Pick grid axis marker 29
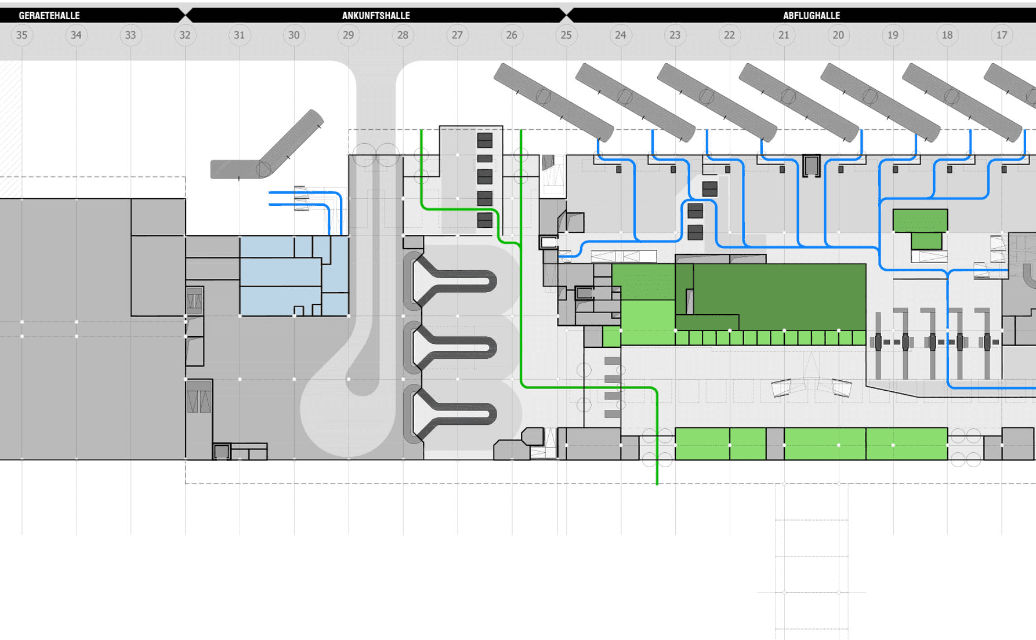This screenshot has height=640, width=1036. (348, 35)
